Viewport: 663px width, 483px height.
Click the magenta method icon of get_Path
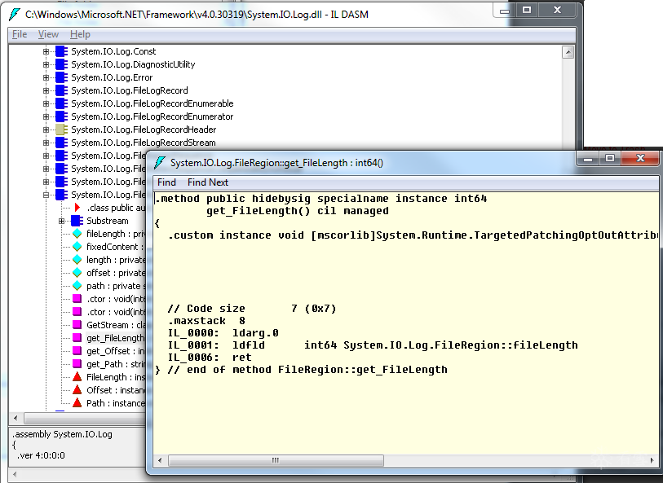(x=77, y=364)
